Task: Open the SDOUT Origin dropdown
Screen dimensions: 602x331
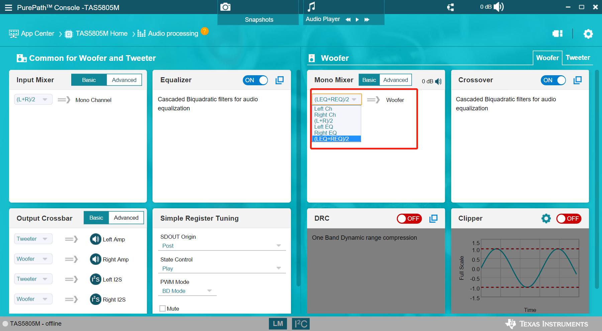Action: point(222,246)
